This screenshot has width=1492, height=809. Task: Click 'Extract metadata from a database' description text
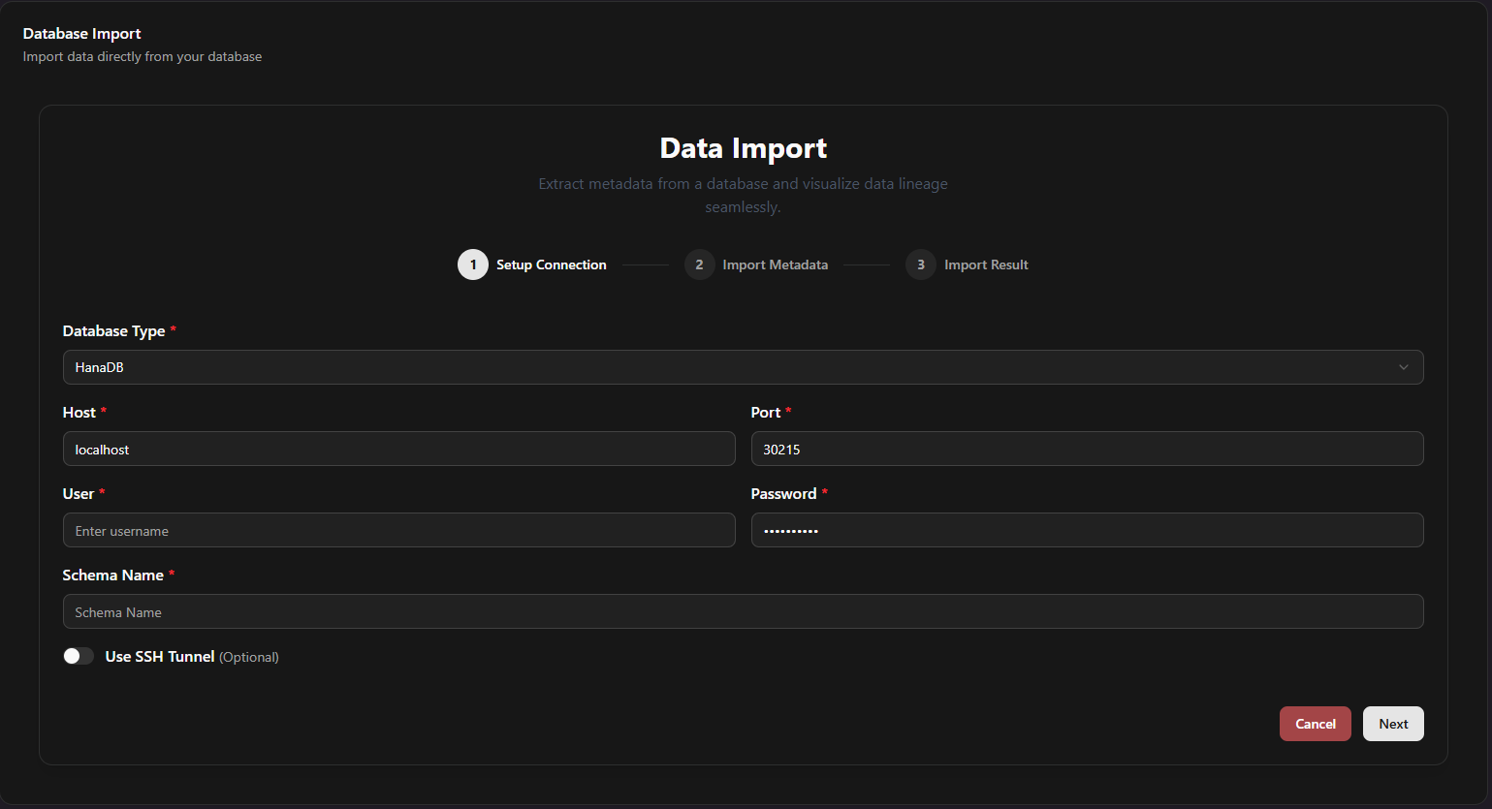point(744,195)
